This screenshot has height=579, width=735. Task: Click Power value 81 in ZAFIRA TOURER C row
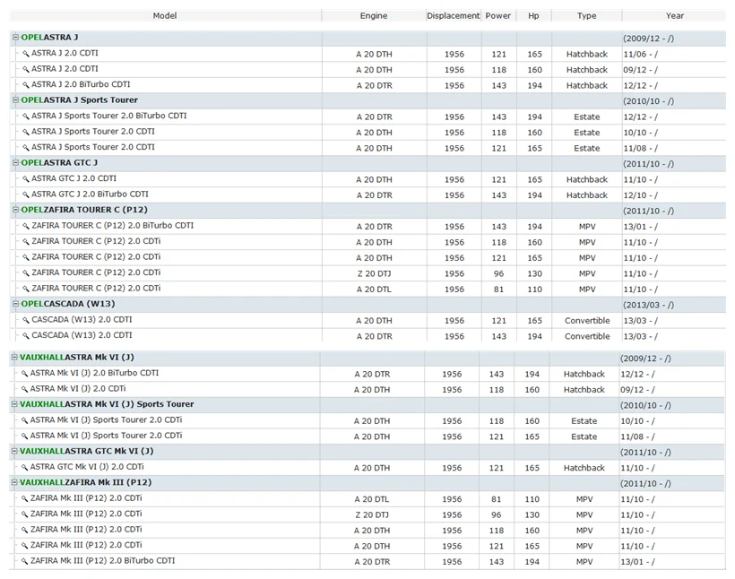pos(498,289)
